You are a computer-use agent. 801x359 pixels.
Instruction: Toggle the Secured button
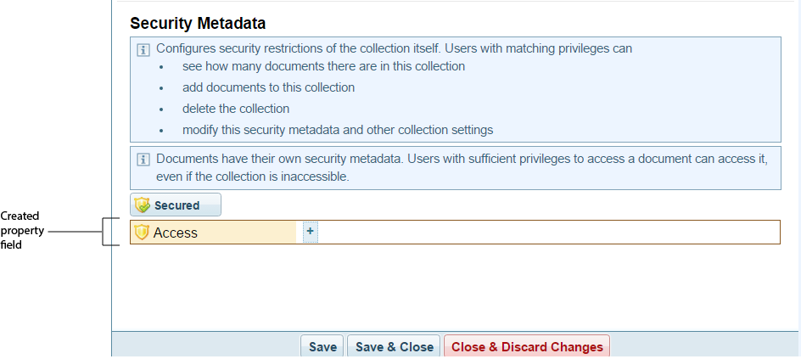coord(176,205)
